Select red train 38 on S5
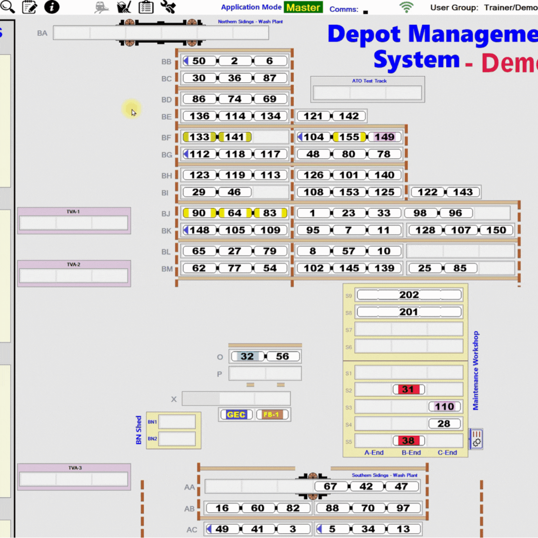 click(x=408, y=441)
